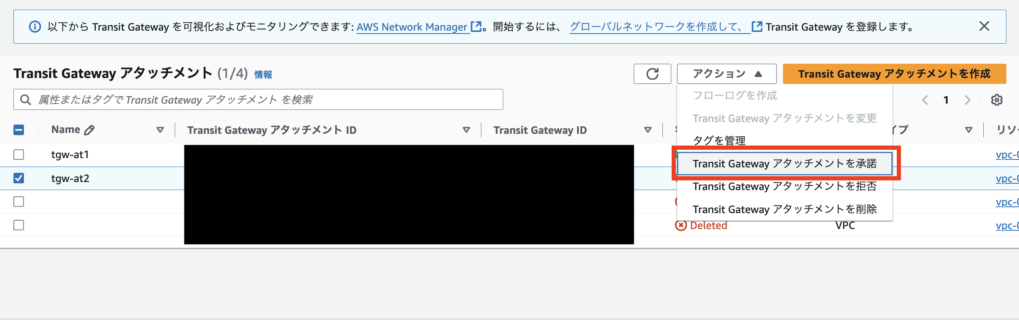The height and width of the screenshot is (323, 1019).
Task: Choose タグを管理 from actions menu
Action: [720, 141]
